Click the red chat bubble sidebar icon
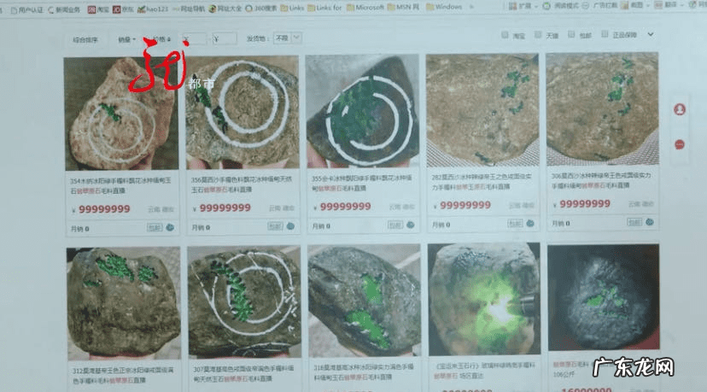 (681, 143)
